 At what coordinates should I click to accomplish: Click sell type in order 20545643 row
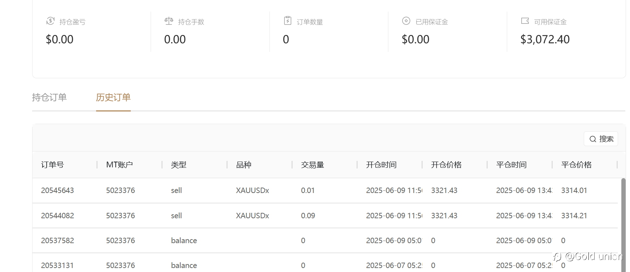176,190
